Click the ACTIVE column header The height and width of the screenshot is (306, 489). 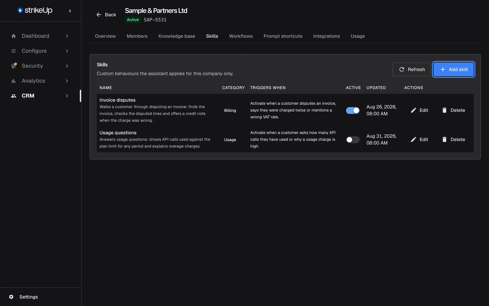[353, 88]
